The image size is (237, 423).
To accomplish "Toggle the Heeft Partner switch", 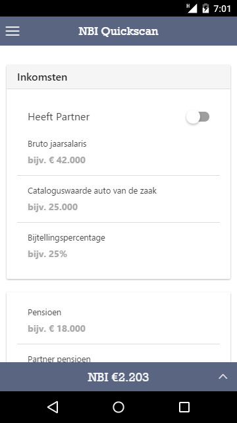I will click(197, 117).
